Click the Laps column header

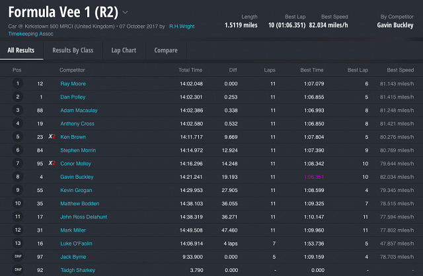[x=270, y=70]
